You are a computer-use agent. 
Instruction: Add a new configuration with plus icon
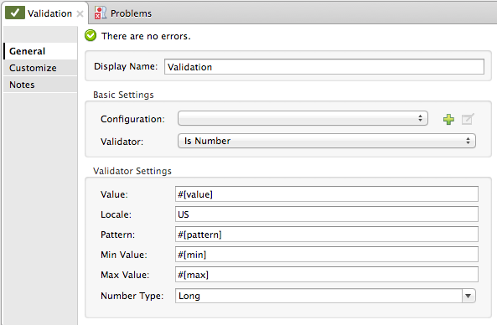pos(448,119)
